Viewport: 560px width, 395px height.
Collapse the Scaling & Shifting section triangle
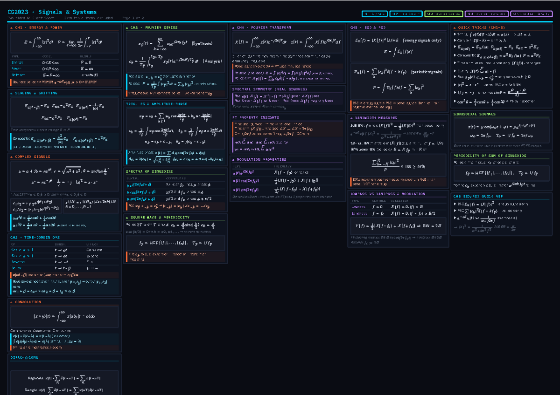(12, 93)
